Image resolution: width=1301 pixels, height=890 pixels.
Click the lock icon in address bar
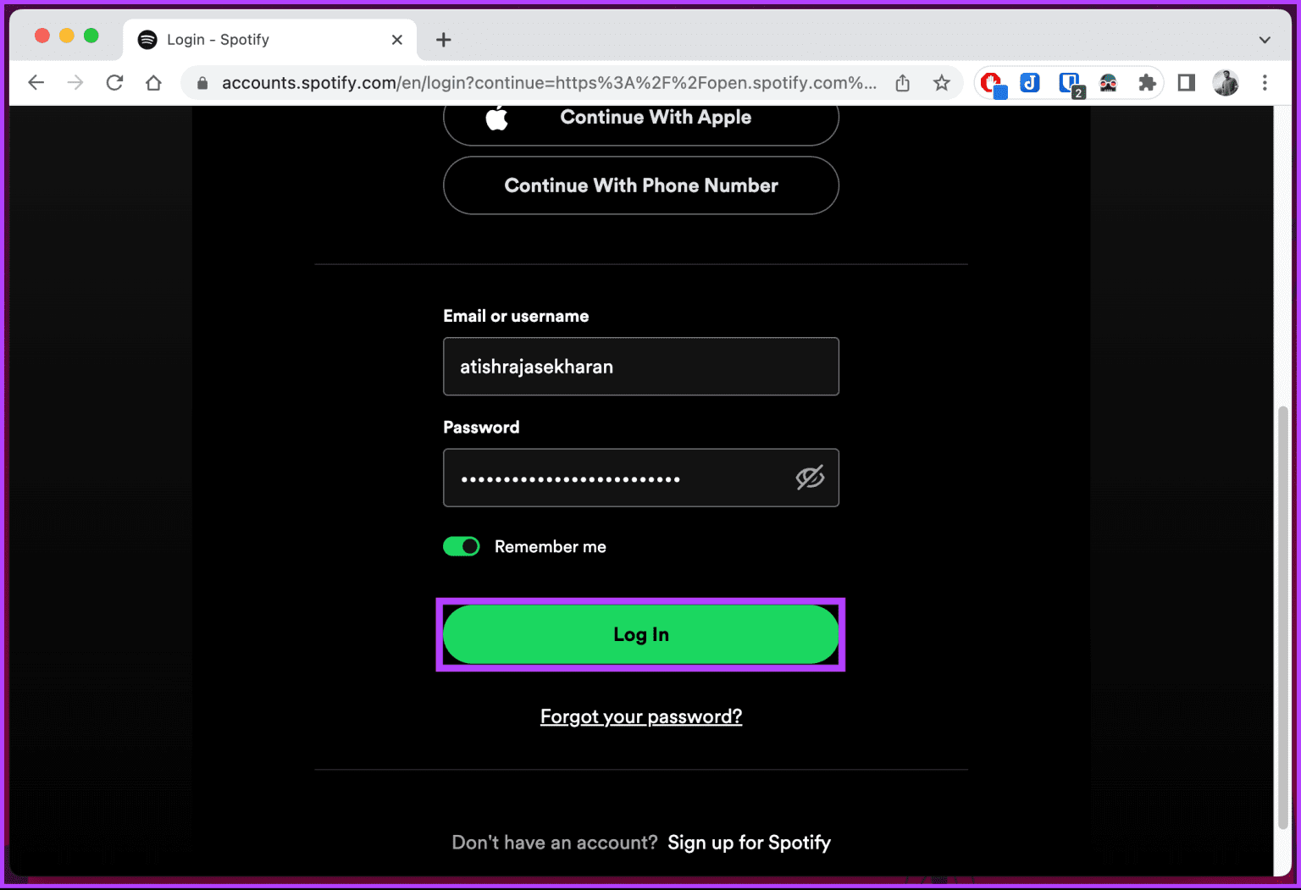click(x=202, y=83)
